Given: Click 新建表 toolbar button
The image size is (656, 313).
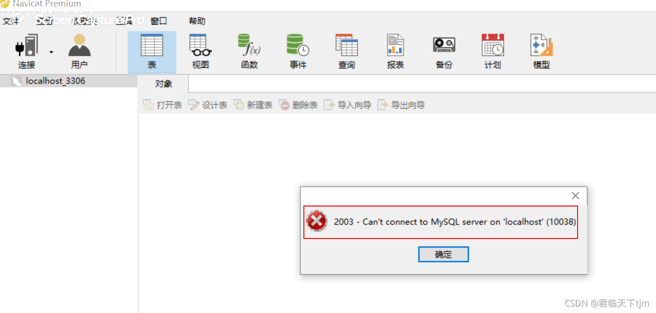Looking at the screenshot, I should click(253, 105).
